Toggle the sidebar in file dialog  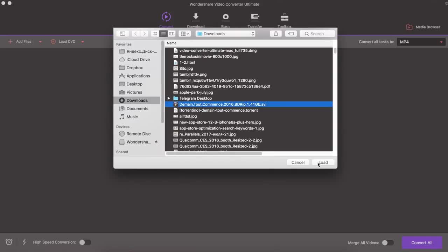pyautogui.click(x=122, y=34)
